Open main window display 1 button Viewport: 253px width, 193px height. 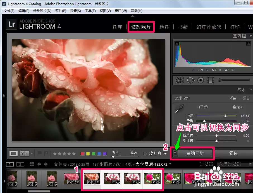pos(10,164)
